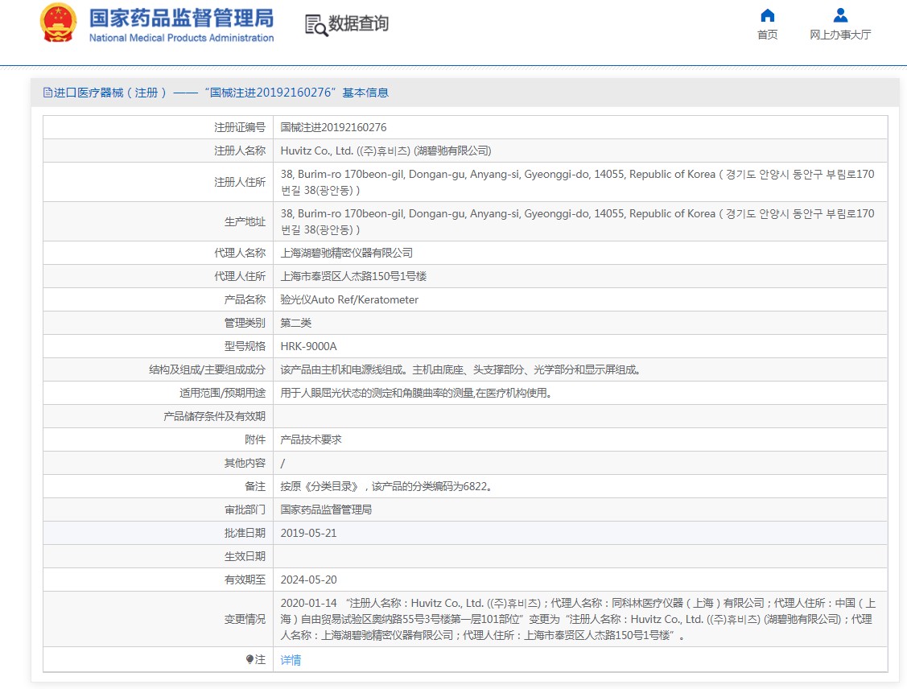Select approval date 2019-05-21

pyautogui.click(x=308, y=534)
